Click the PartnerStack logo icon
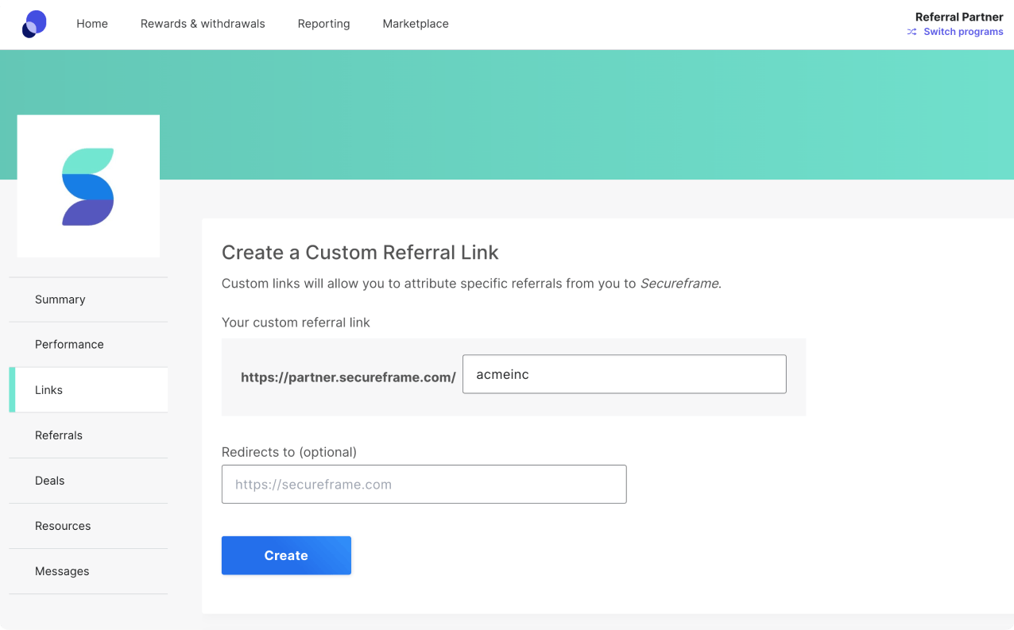1014x630 pixels. (x=34, y=24)
